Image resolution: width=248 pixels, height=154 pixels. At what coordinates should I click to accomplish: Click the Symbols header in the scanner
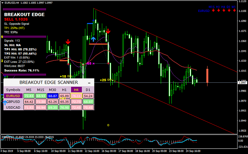pos(13,90)
